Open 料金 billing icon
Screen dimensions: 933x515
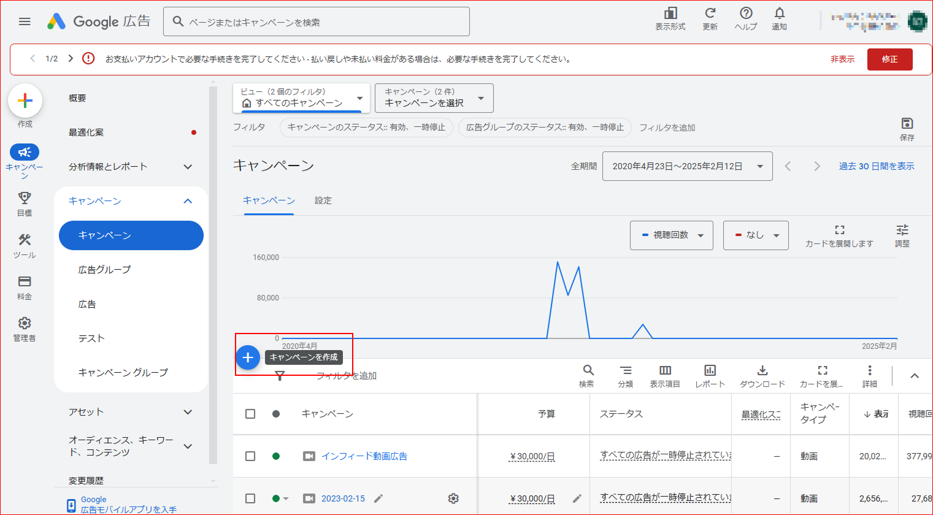pyautogui.click(x=25, y=281)
